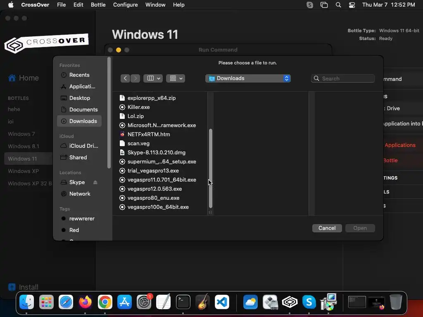Click Stage Manager icon in menu bar
Screen dimensions: 423x317
click(x=324, y=5)
